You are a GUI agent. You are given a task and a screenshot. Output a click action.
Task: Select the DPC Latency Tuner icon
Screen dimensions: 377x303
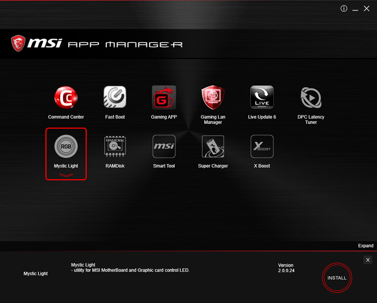(x=311, y=98)
